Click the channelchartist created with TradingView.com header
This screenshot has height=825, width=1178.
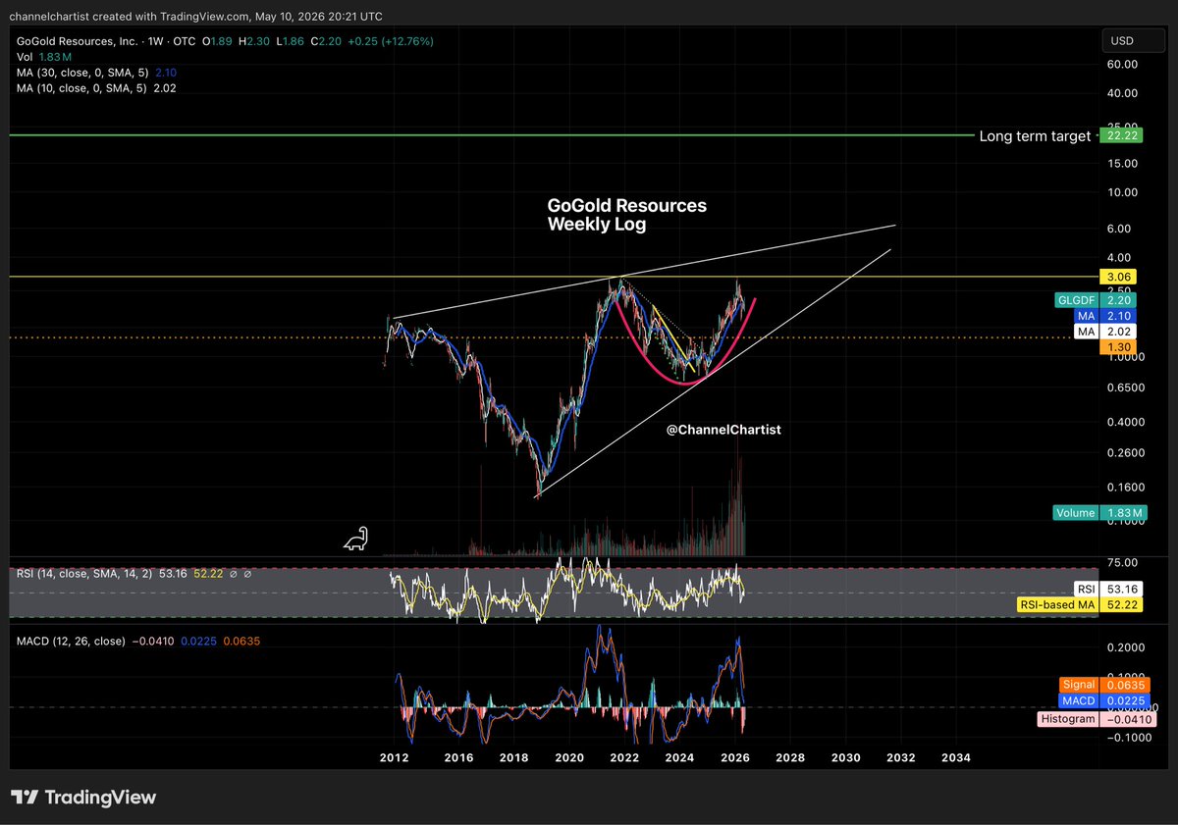197,15
